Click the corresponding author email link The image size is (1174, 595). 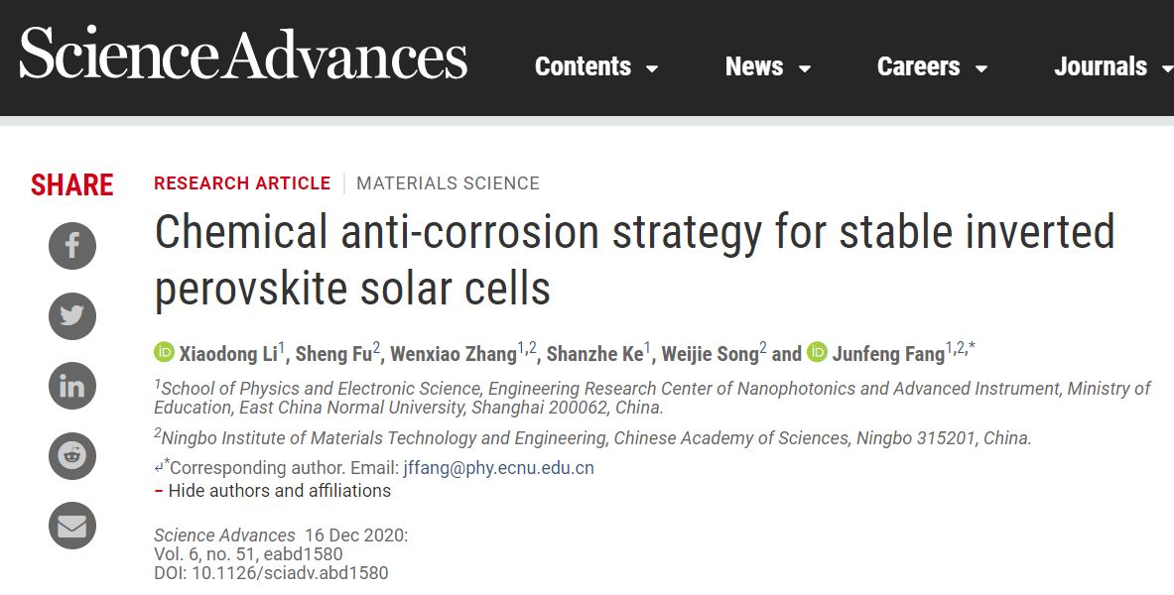(498, 468)
